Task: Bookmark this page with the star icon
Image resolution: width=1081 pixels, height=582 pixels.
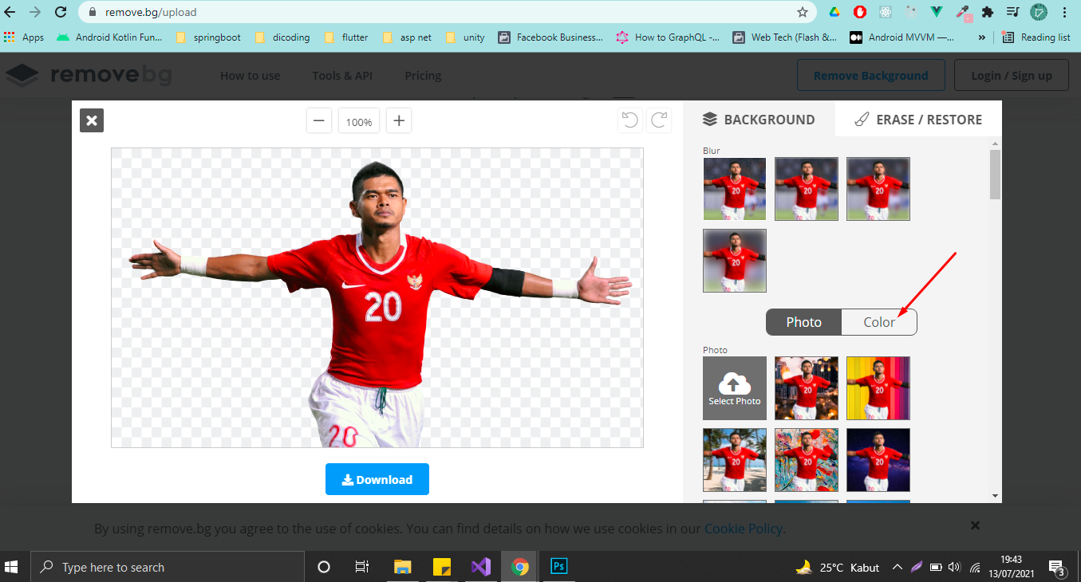Action: [803, 12]
